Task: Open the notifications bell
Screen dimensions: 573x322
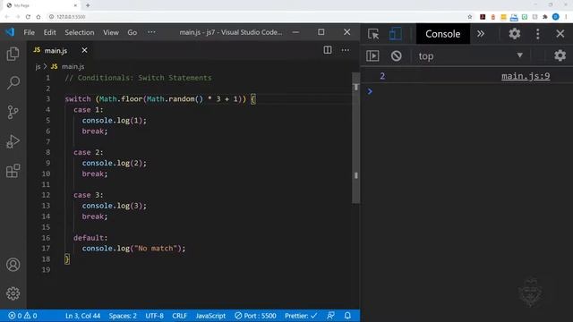Action: point(347,316)
